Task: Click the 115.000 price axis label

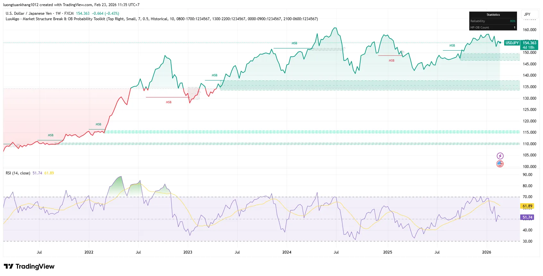Action: click(x=530, y=132)
